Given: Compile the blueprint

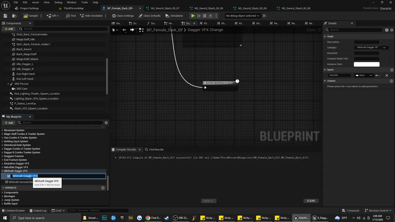Looking at the screenshot, I should (x=31, y=16).
